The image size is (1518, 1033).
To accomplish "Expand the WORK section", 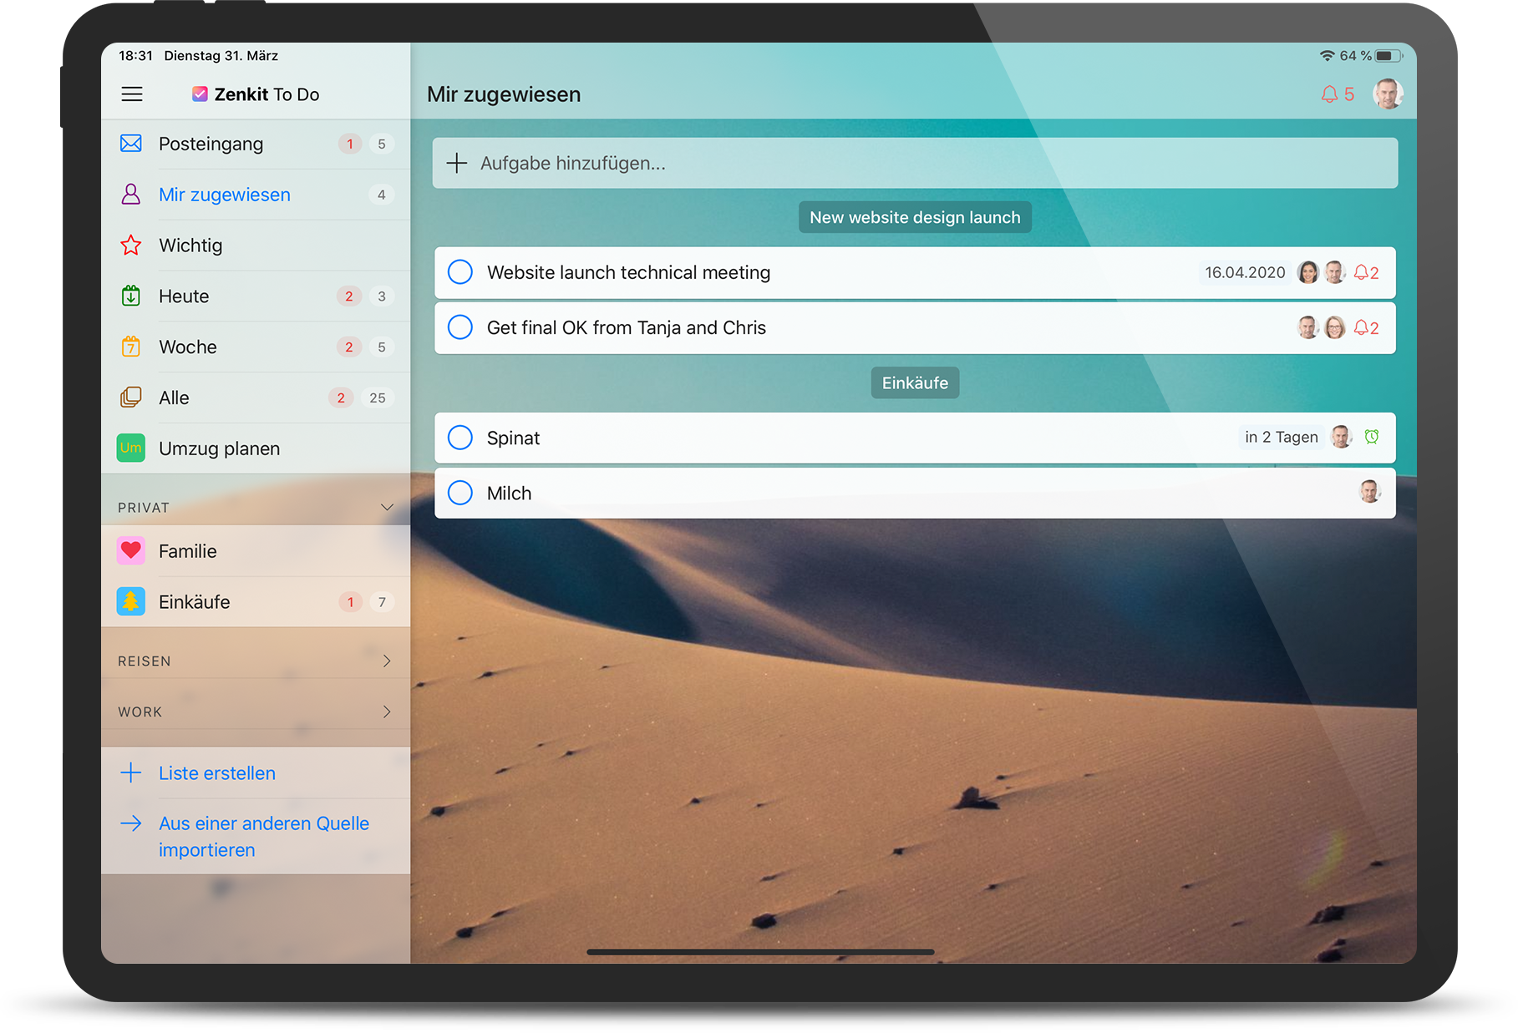I will coord(387,711).
